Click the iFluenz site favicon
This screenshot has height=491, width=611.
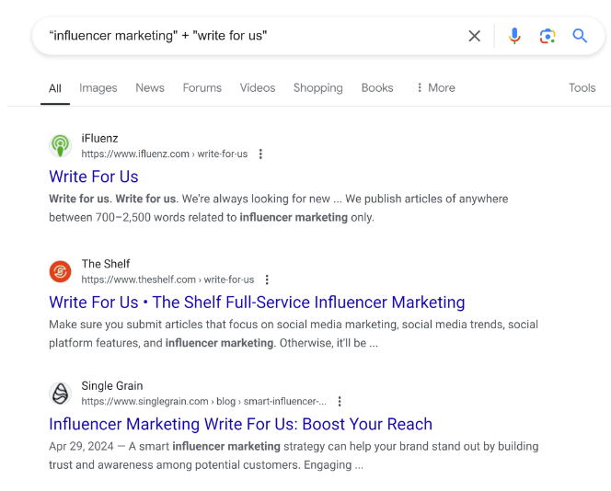[60, 145]
